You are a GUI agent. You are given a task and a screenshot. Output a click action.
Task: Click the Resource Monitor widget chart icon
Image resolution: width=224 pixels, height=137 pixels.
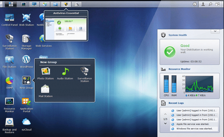pos(163,69)
